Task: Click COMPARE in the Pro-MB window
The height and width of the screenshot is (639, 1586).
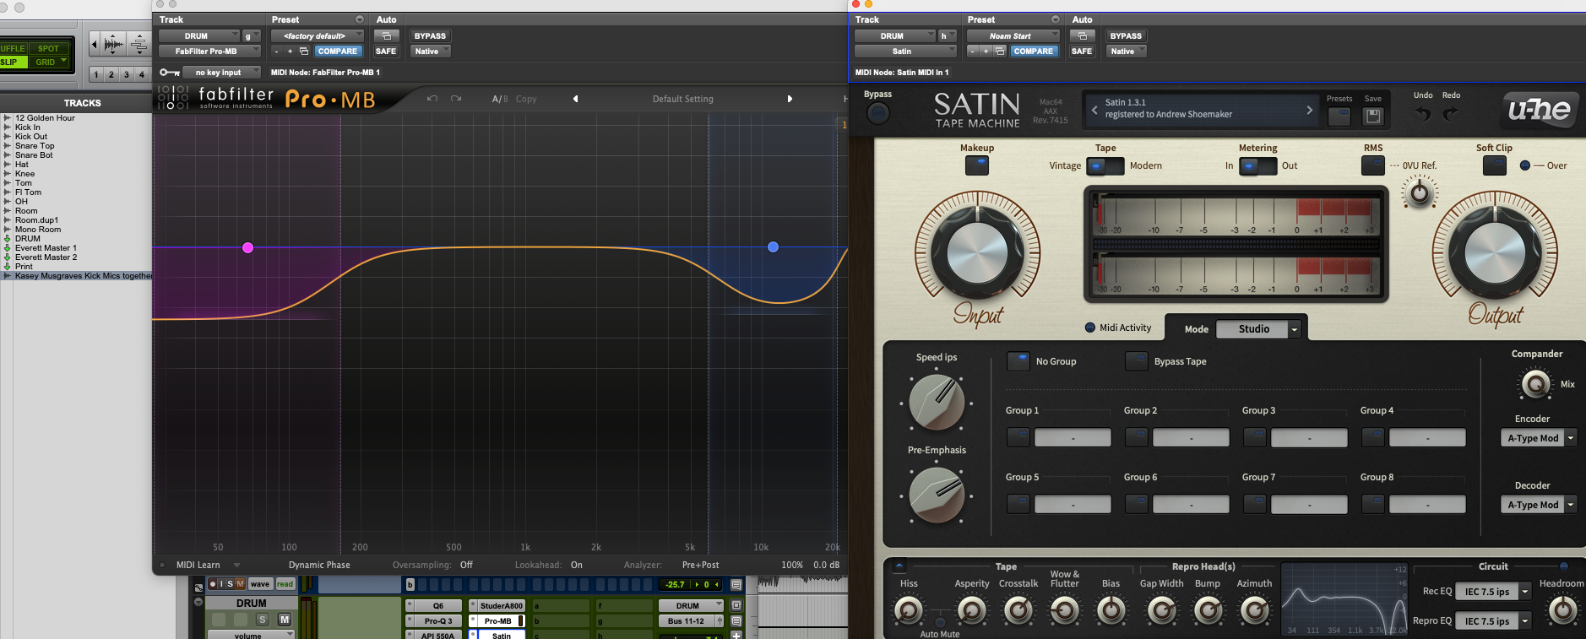Action: pyautogui.click(x=338, y=51)
